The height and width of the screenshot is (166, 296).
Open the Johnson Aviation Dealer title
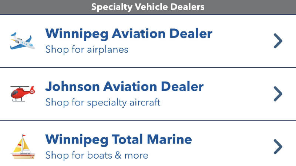(x=124, y=87)
